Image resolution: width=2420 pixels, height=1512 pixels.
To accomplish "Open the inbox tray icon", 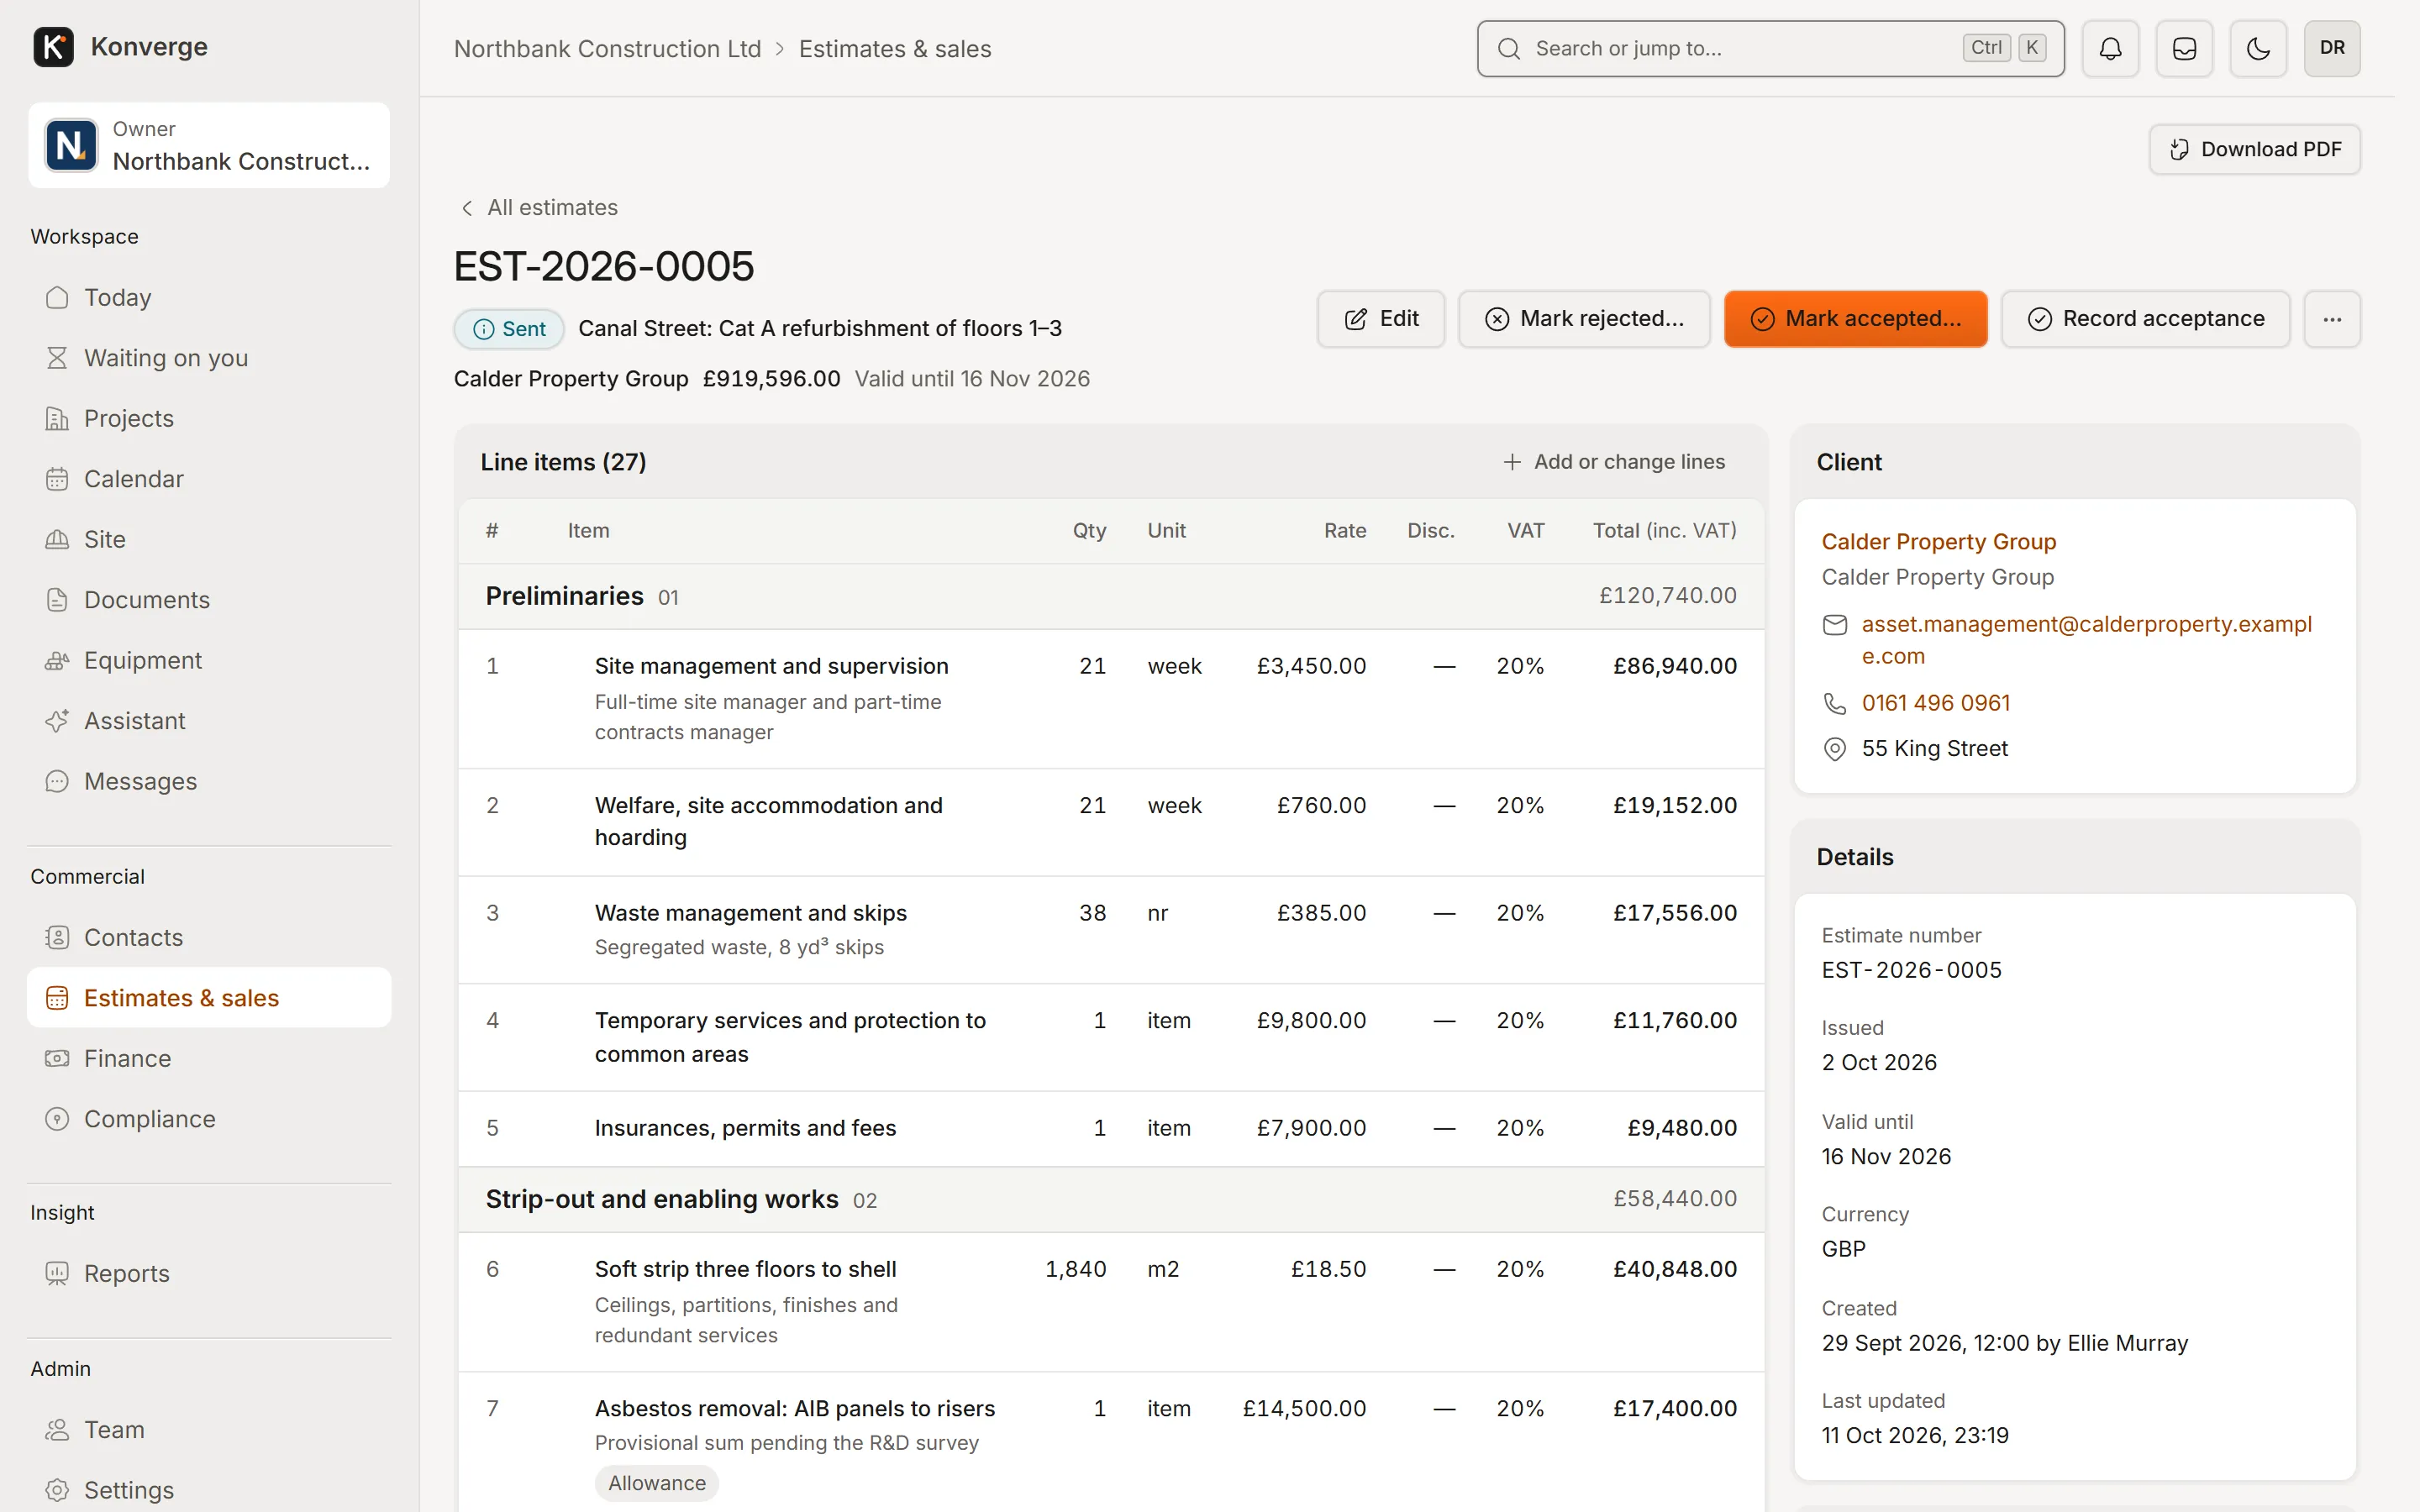I will point(2184,48).
